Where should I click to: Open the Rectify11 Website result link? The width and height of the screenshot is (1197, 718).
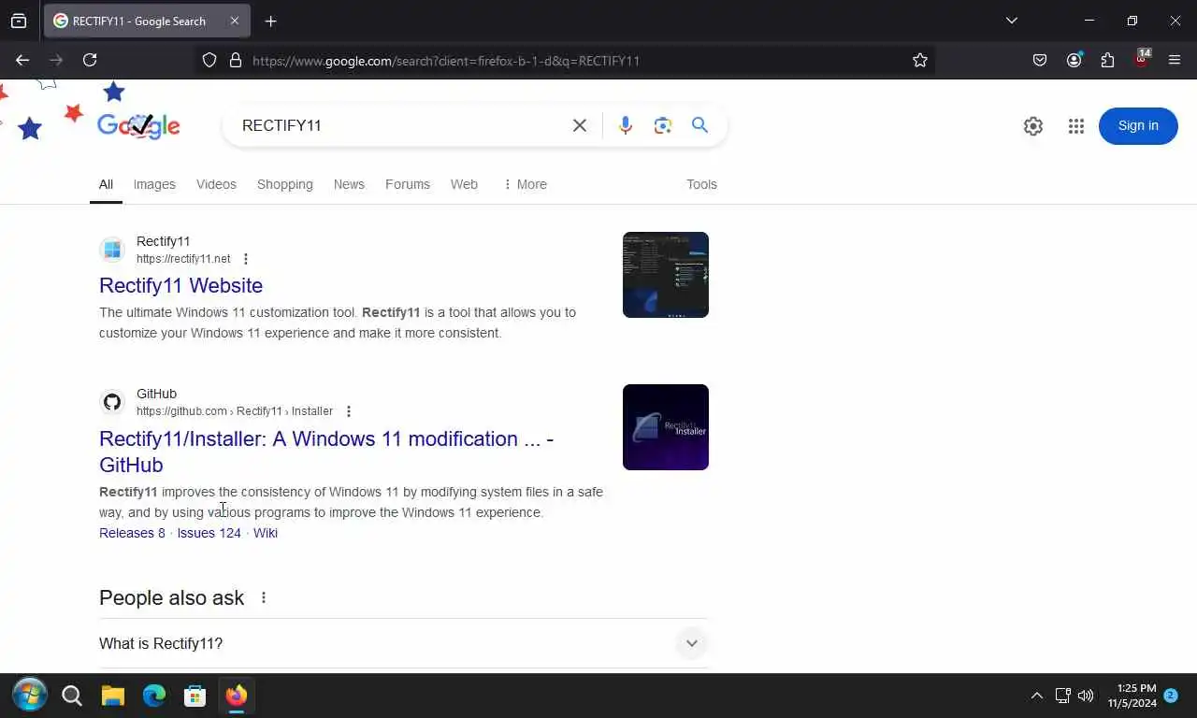click(180, 285)
